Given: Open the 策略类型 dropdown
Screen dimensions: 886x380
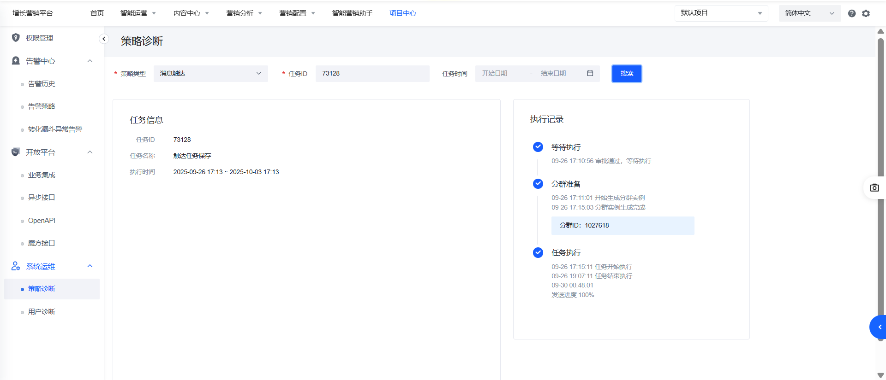Looking at the screenshot, I should (210, 74).
